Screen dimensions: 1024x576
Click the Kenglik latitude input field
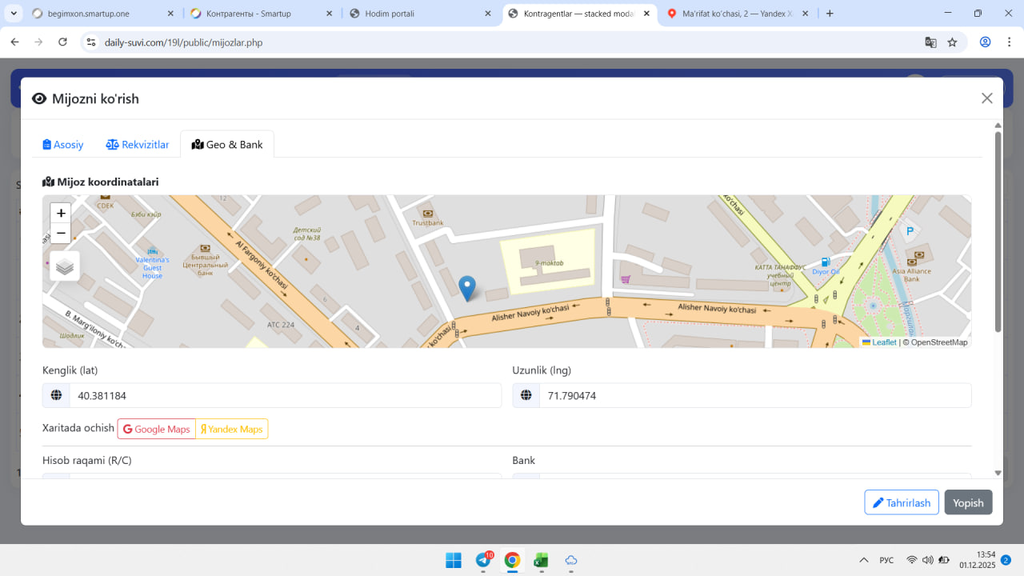284,395
